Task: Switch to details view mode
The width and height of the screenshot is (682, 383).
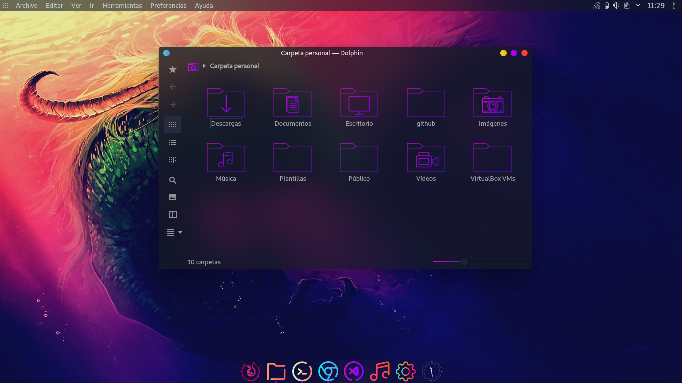Action: coord(173,160)
